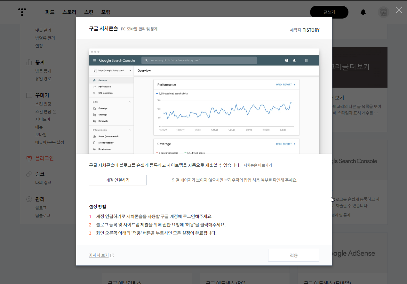Click the 적용 button
Image resolution: width=407 pixels, height=284 pixels.
294,255
